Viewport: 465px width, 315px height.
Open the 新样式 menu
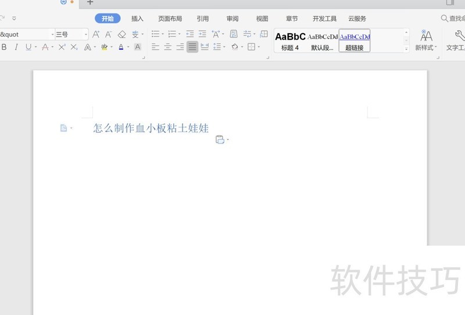point(426,40)
